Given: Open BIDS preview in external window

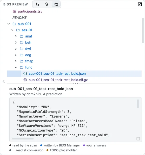Looking at the screenshot, I should click(140, 4).
